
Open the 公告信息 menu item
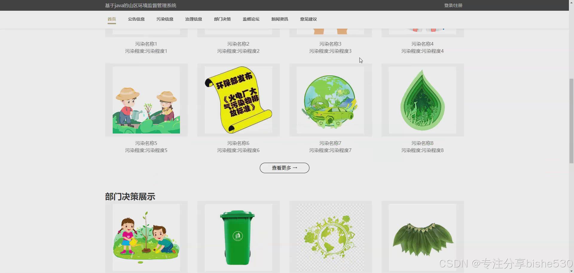(x=136, y=19)
